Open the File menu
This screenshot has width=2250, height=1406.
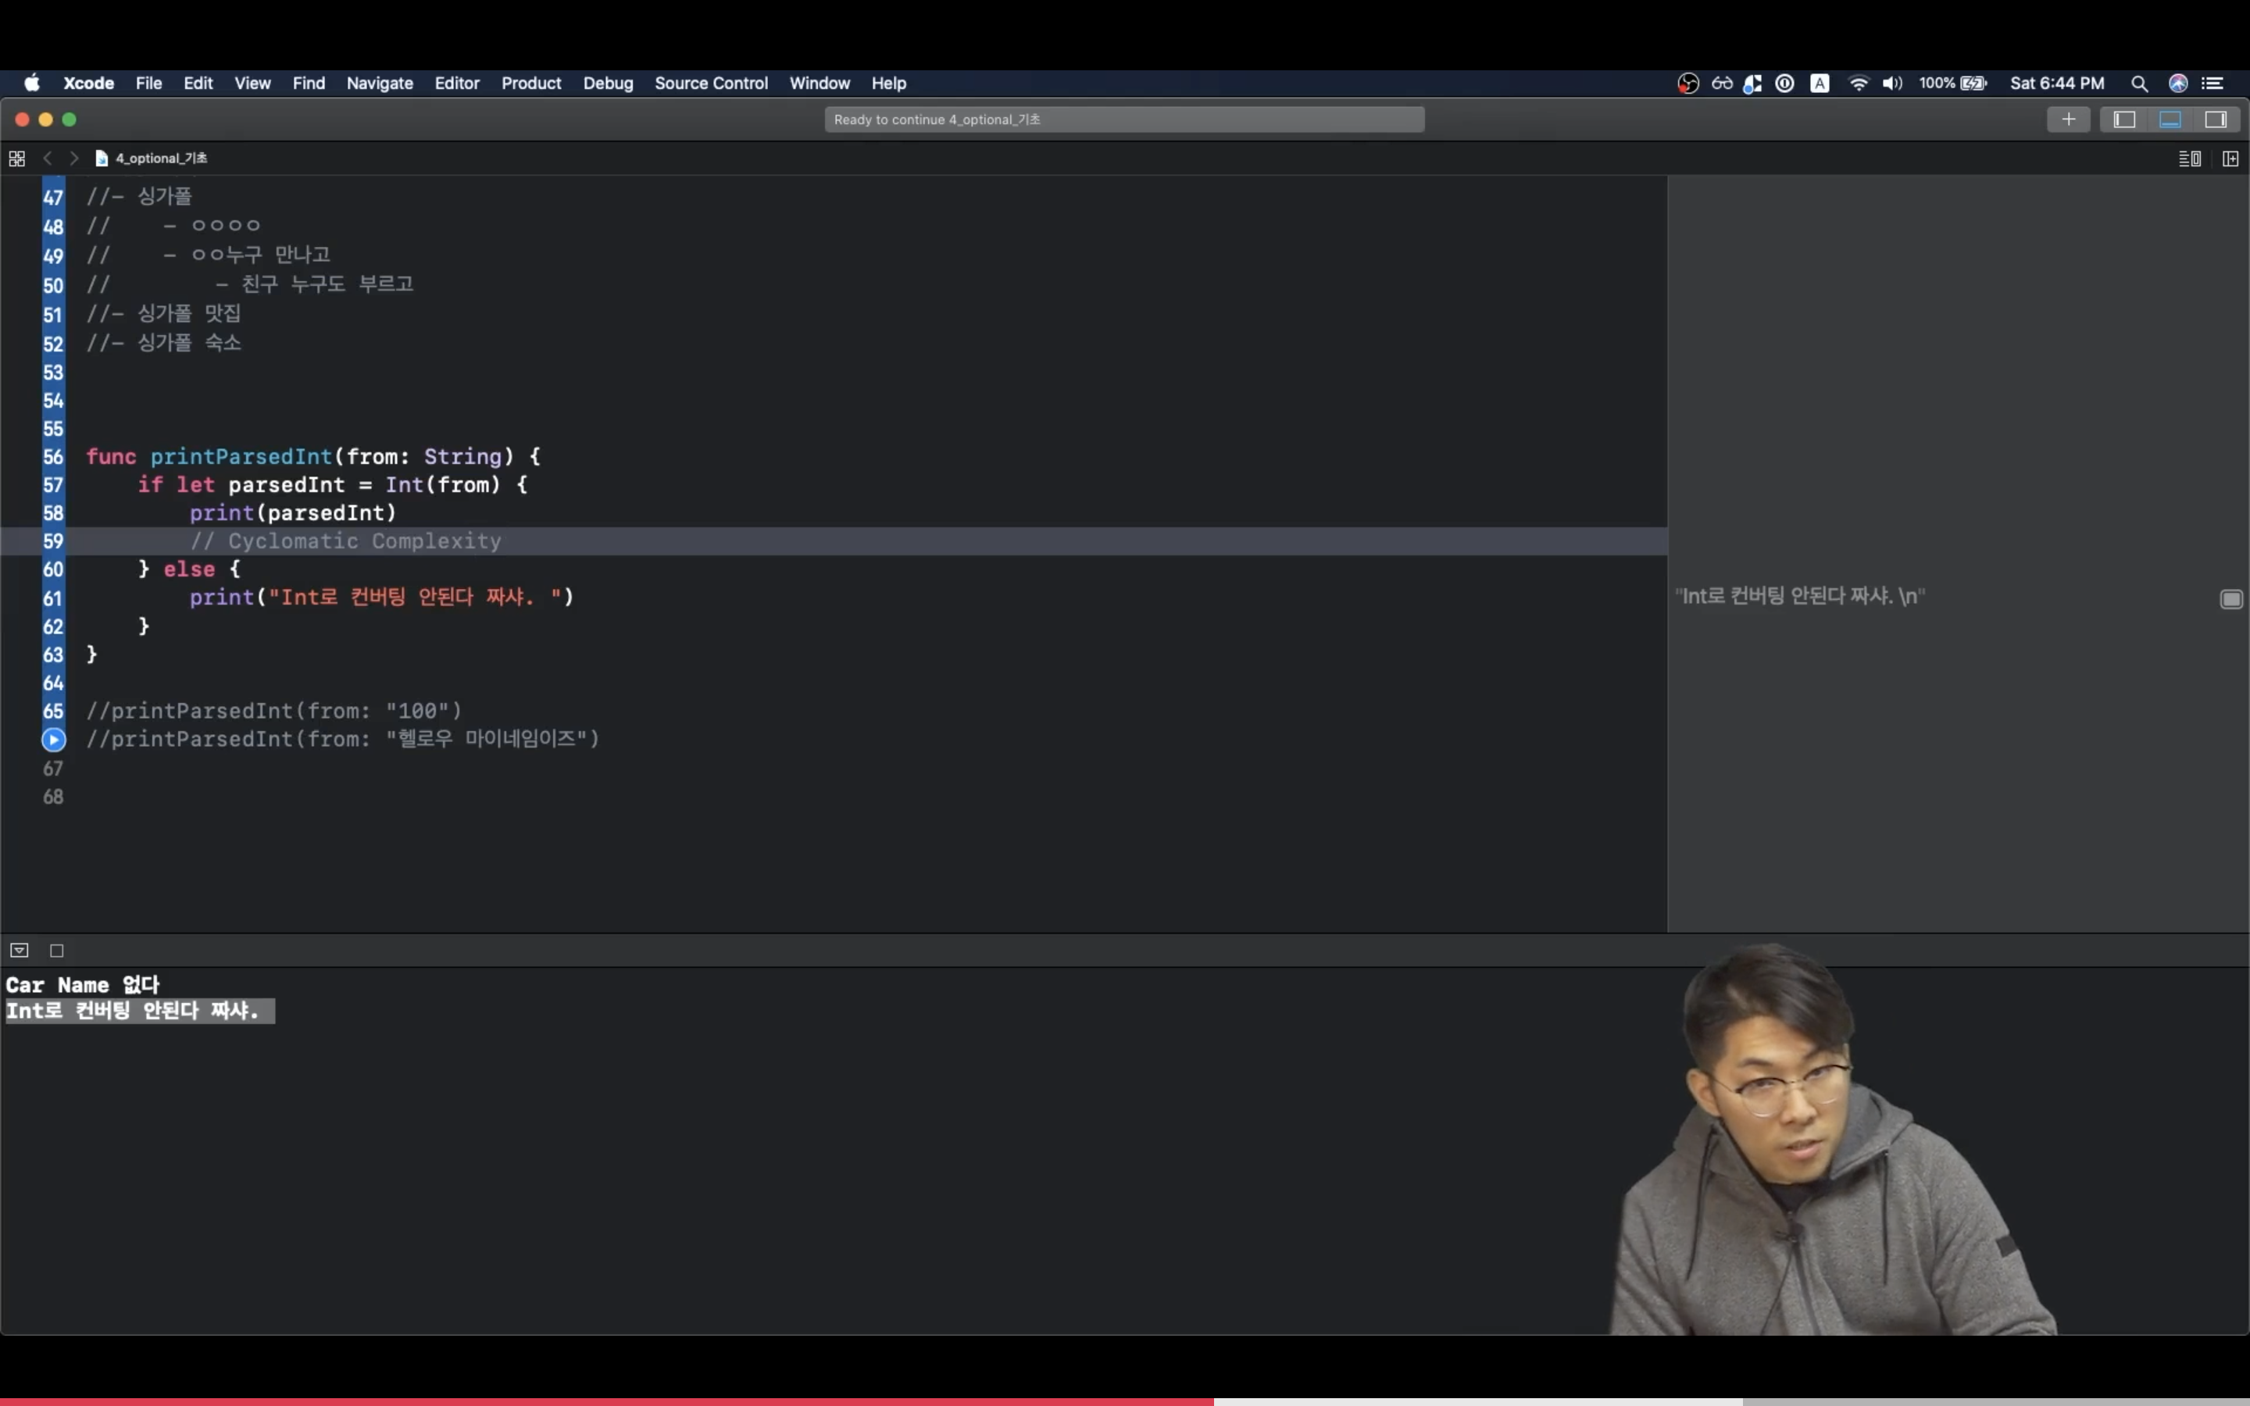(148, 83)
